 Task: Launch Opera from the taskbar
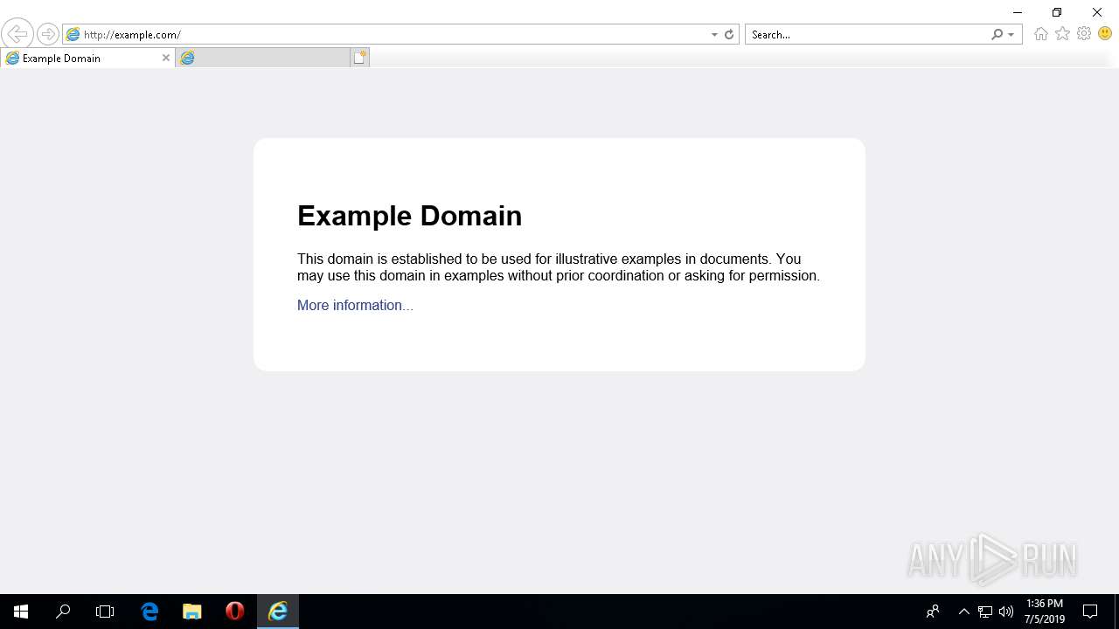234,612
